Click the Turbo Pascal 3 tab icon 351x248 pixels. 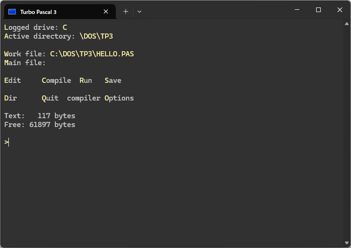pos(12,12)
